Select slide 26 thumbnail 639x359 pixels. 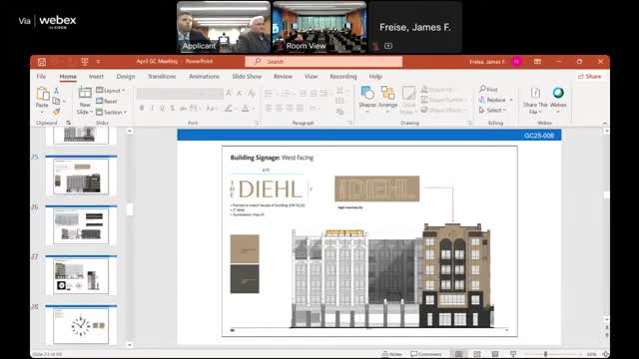(81, 226)
